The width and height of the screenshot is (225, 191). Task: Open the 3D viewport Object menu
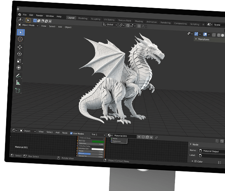(68, 27)
